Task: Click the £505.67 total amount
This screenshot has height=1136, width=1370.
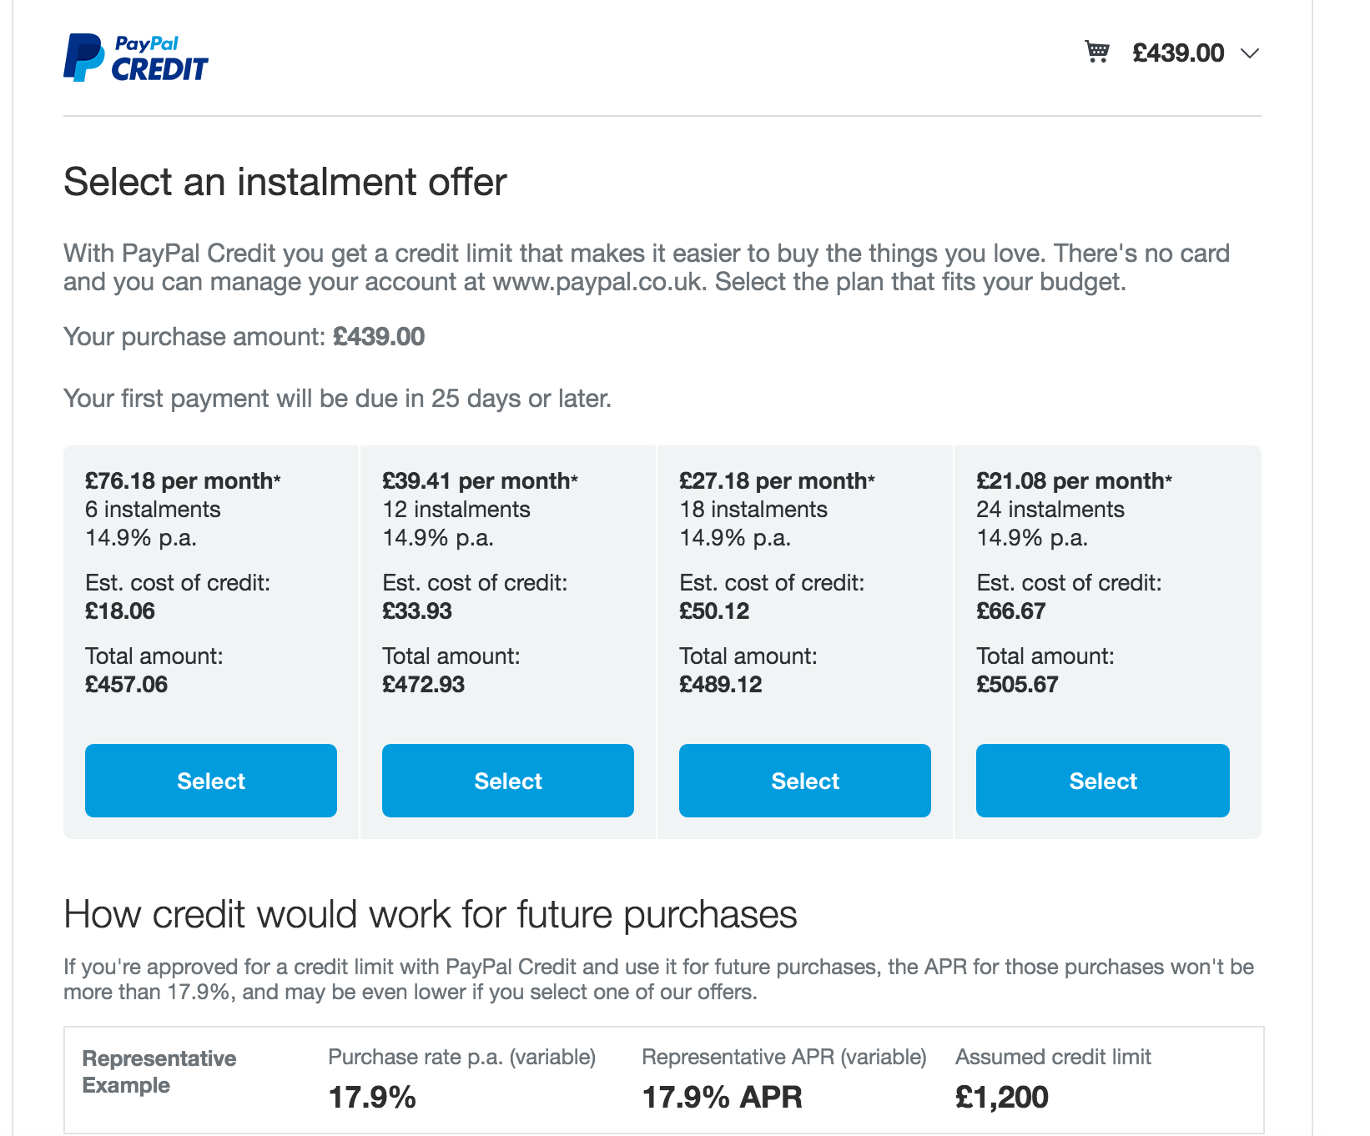Action: [x=1017, y=685]
